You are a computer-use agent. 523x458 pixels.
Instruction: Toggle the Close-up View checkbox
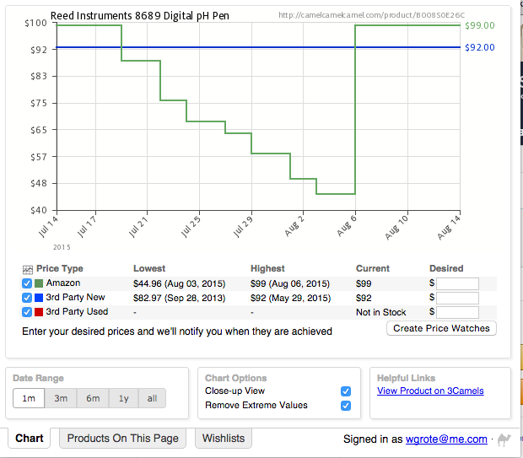pos(346,391)
